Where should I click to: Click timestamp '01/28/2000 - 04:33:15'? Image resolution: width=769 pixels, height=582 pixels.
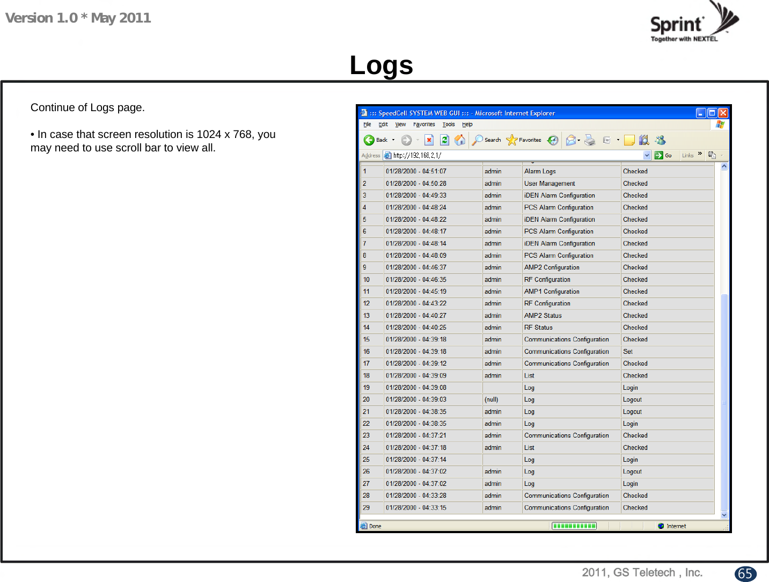pyautogui.click(x=416, y=508)
